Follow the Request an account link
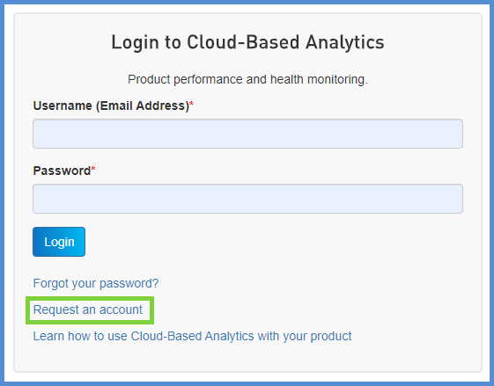This screenshot has width=494, height=386. 88,310
